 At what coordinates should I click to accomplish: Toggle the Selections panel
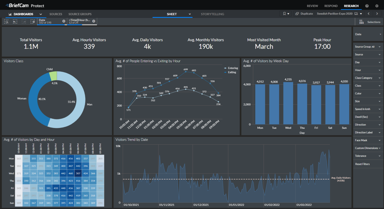click(x=370, y=22)
